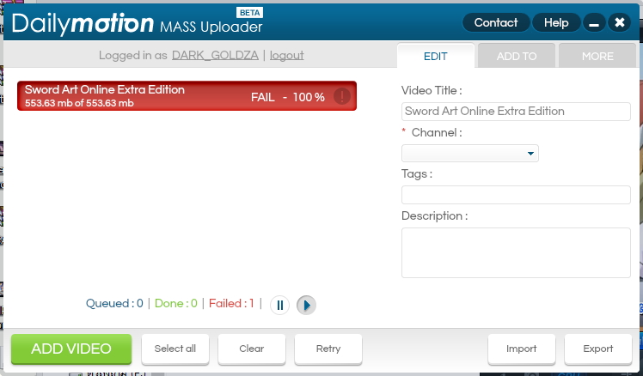The height and width of the screenshot is (376, 643).
Task: Switch to the EDIT tab
Action: pos(436,56)
